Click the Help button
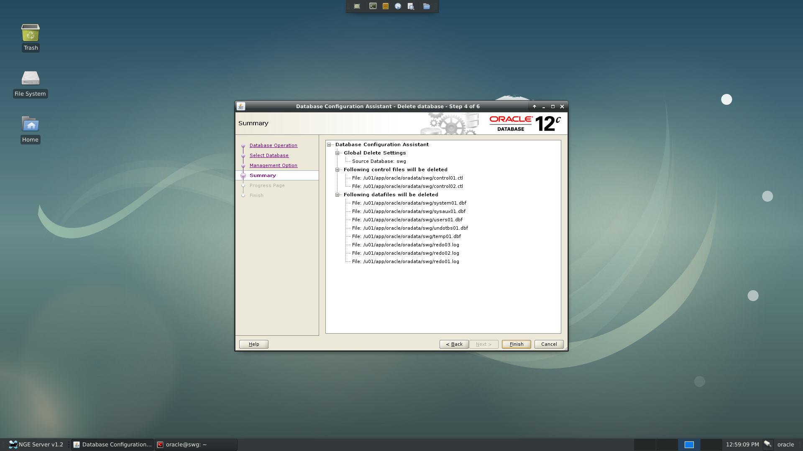This screenshot has height=451, width=803. click(x=254, y=344)
